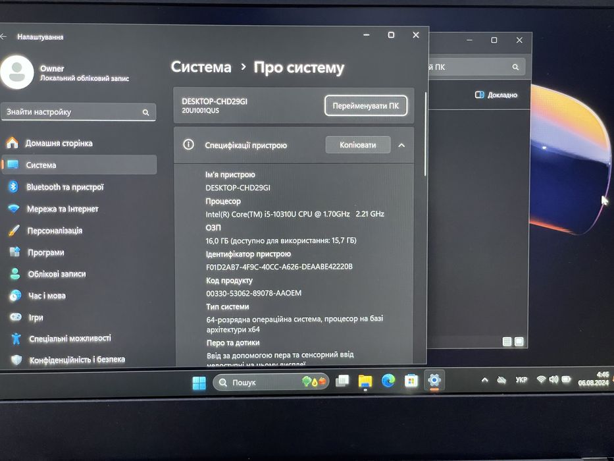Click the Bluetooth icon in sidebar
This screenshot has width=614, height=461.
tap(13, 186)
